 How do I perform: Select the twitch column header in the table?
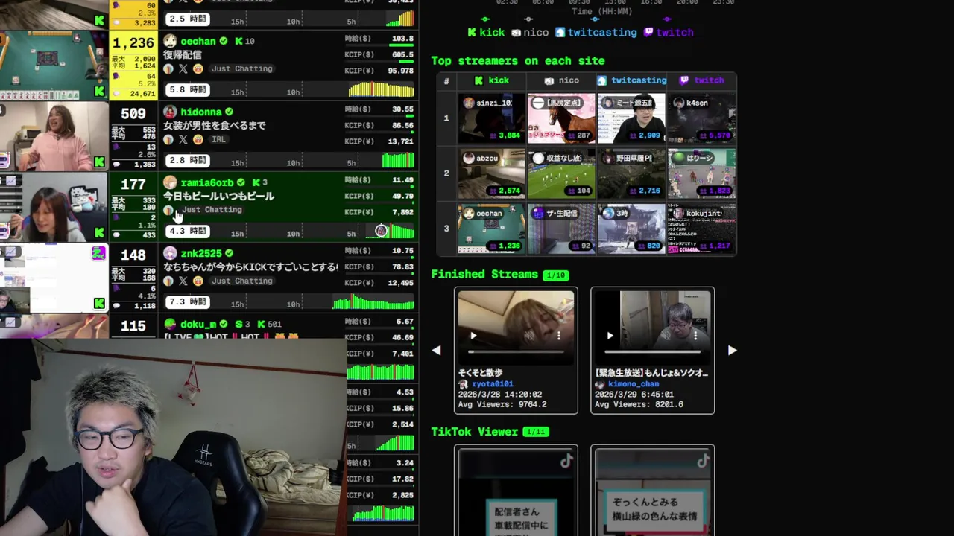point(701,80)
